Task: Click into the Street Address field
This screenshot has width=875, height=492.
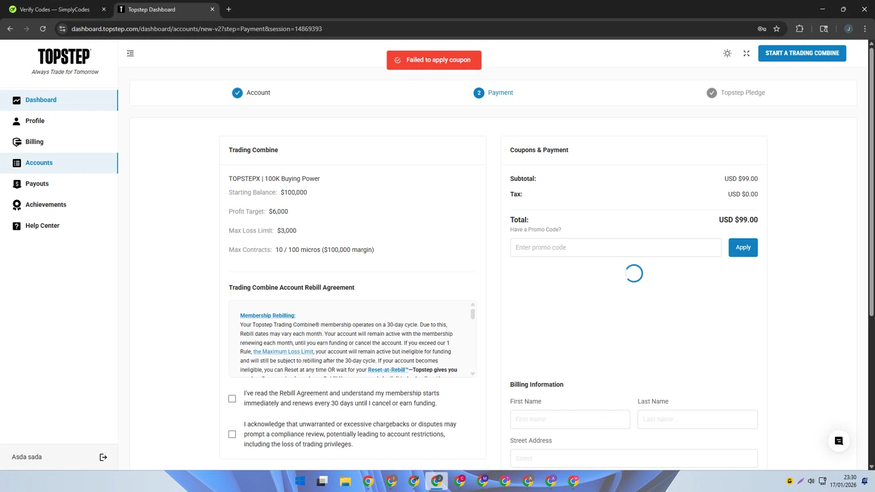Action: 633,458
